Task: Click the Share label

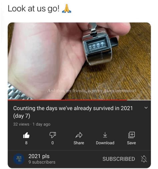Action: tap(79, 143)
